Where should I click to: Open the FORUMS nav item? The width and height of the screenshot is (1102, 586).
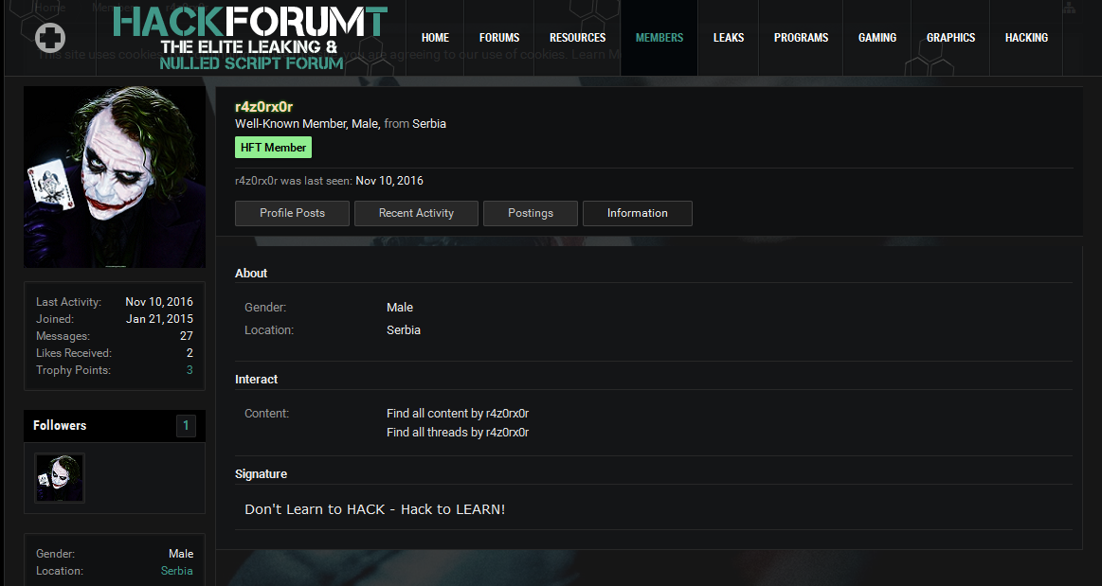[x=499, y=38]
